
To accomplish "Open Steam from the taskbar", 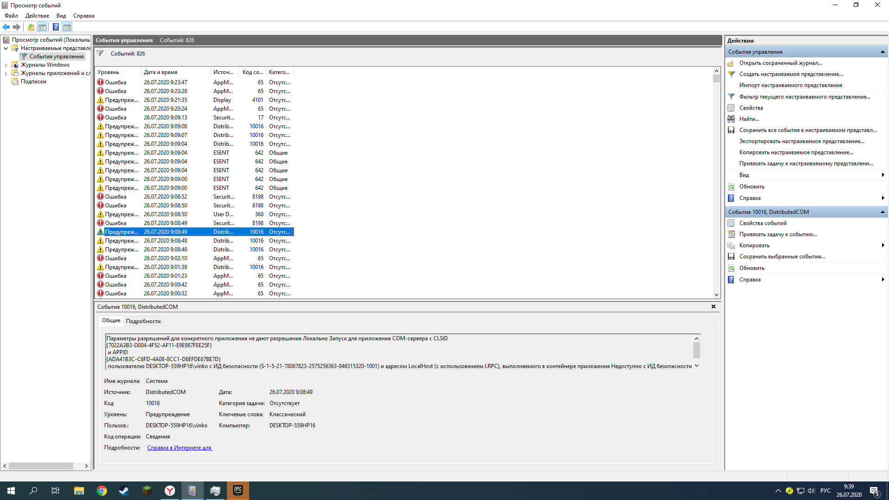I will (x=124, y=491).
